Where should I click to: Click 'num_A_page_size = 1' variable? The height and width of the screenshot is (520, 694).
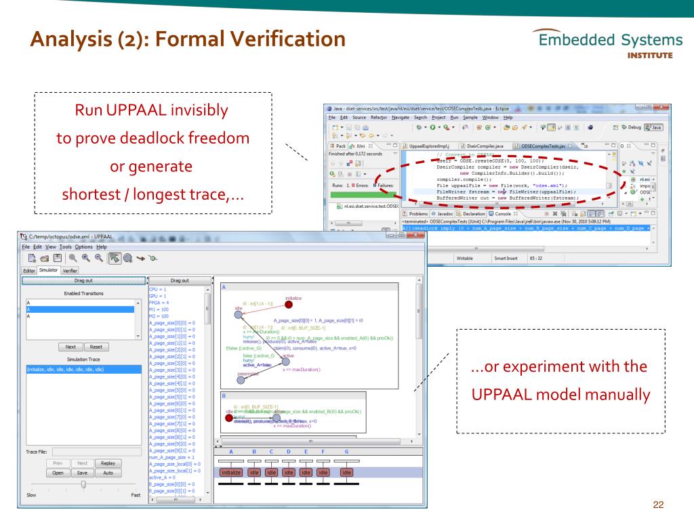tap(171, 458)
